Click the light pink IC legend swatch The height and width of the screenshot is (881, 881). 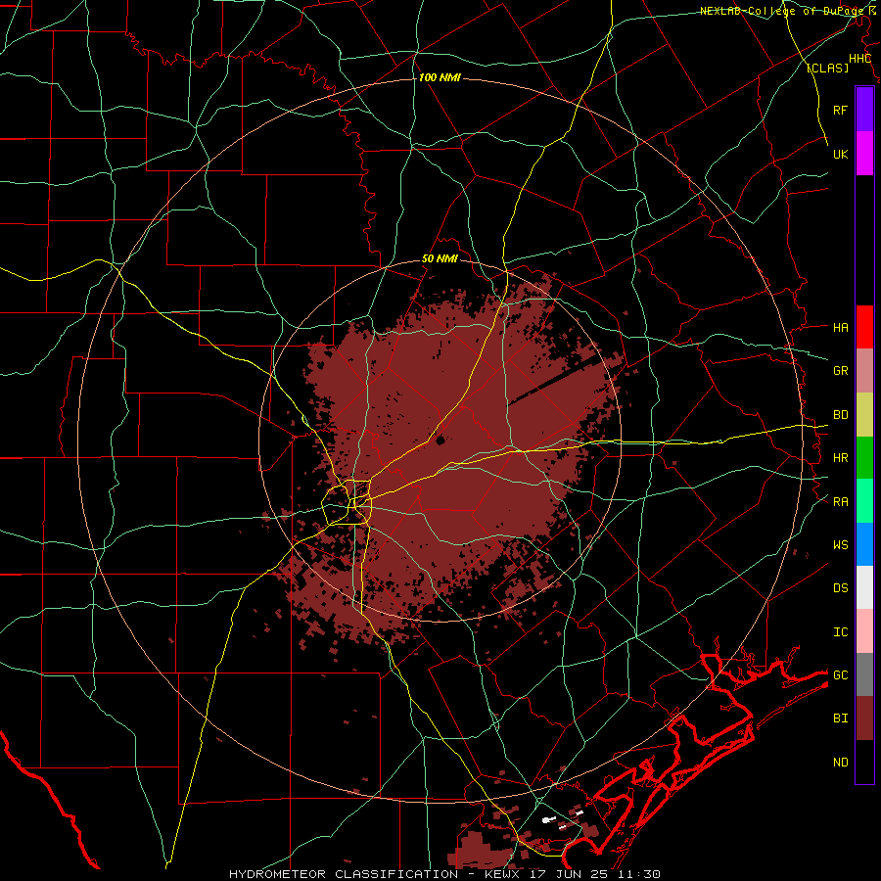(x=864, y=631)
